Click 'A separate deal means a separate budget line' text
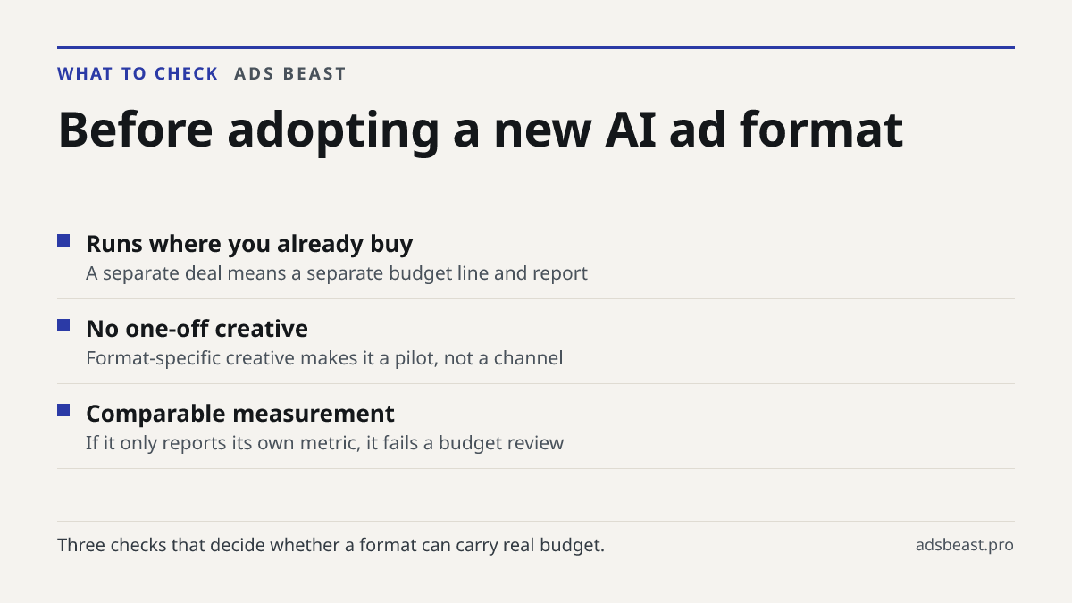 [x=337, y=273]
